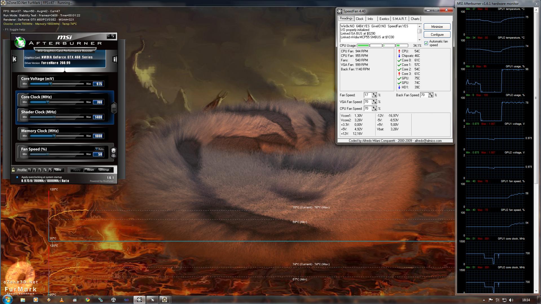Open Action Center flag in system tray
541x304 pixels.
[491, 300]
